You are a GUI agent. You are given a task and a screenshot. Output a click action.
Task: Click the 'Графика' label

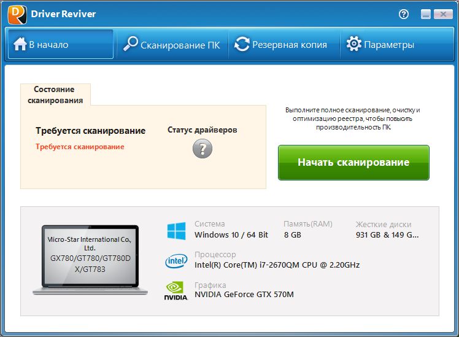click(210, 285)
